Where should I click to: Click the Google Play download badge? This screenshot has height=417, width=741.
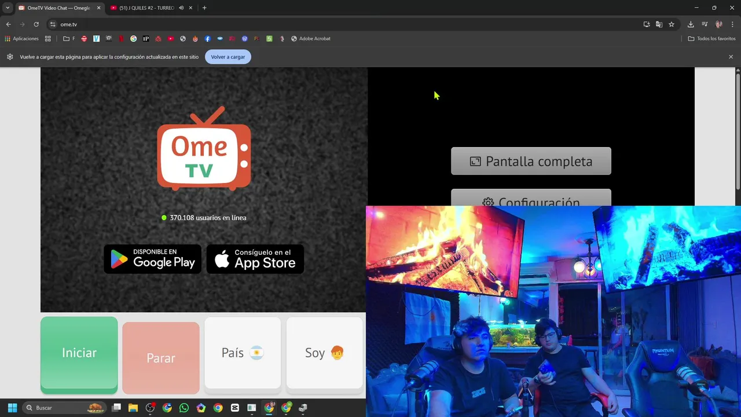[152, 259]
